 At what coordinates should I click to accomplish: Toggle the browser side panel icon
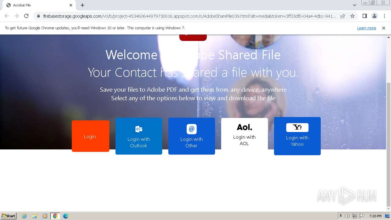tap(364, 16)
